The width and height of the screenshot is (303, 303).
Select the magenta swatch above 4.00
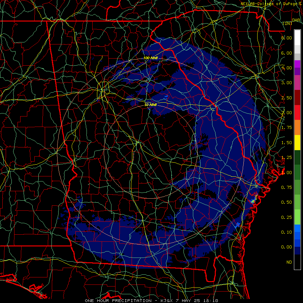tap(297, 64)
